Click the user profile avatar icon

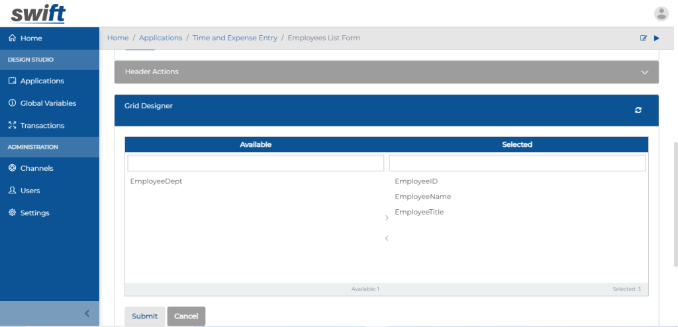click(x=661, y=14)
